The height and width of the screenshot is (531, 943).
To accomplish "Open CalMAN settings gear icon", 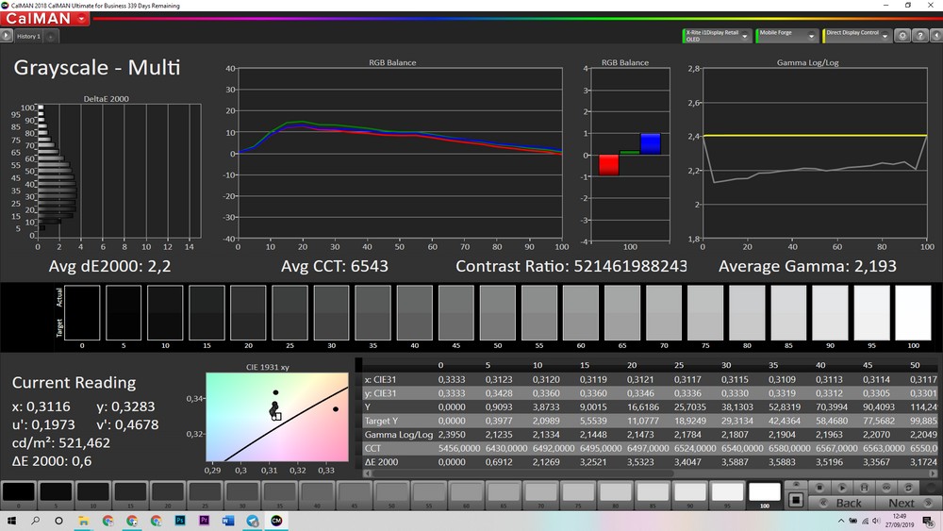I will pyautogui.click(x=902, y=36).
